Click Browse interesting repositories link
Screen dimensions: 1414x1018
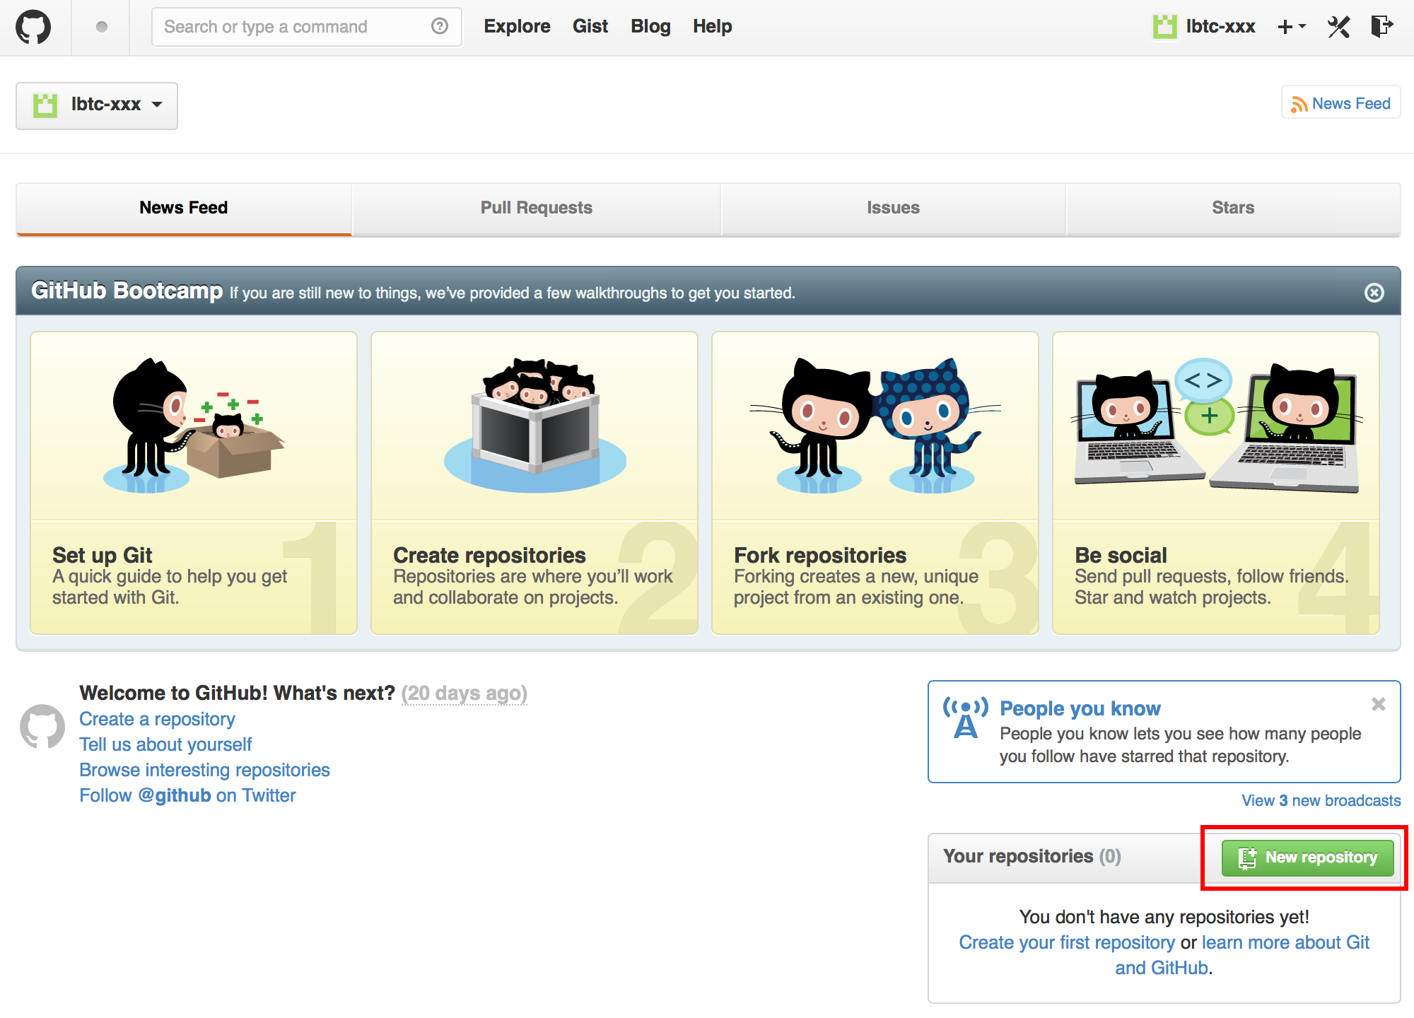click(204, 770)
